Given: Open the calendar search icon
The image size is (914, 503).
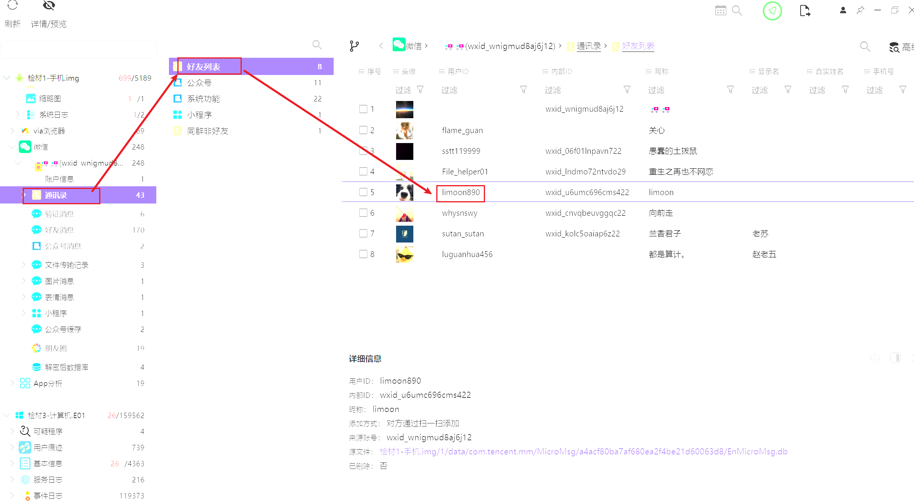Looking at the screenshot, I should coord(721,10).
